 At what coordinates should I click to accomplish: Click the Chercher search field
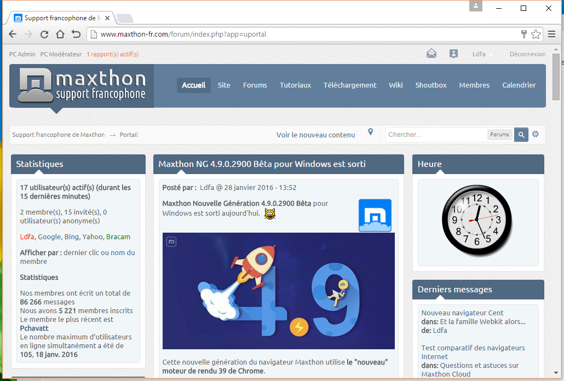pos(436,135)
